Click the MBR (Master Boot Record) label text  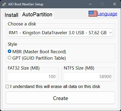click(39, 52)
